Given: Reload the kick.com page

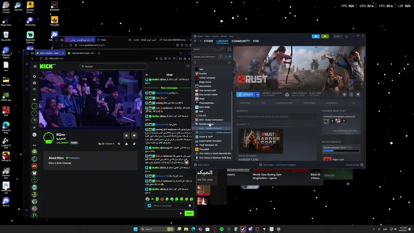Looking at the screenshot, I should click(x=41, y=59).
